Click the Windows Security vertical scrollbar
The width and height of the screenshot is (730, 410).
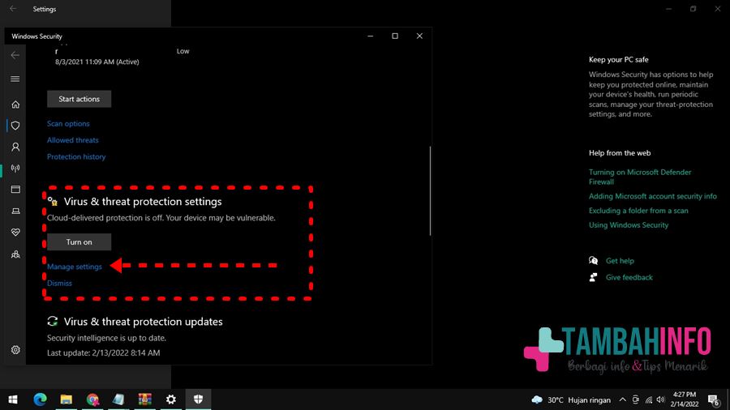430,191
